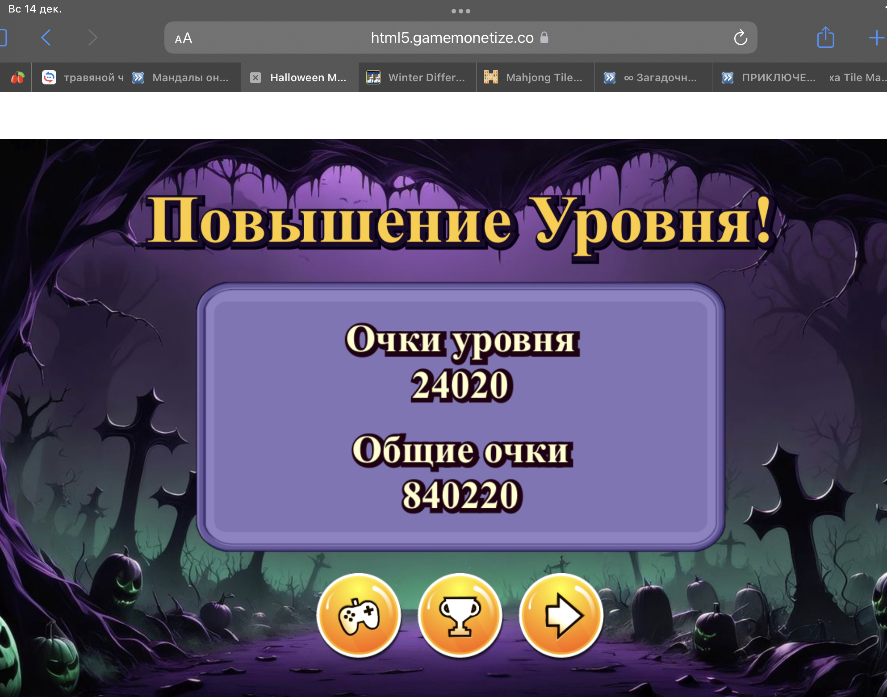Open the partially visible Tile Ma tab
The image size is (887, 697).
pos(858,78)
